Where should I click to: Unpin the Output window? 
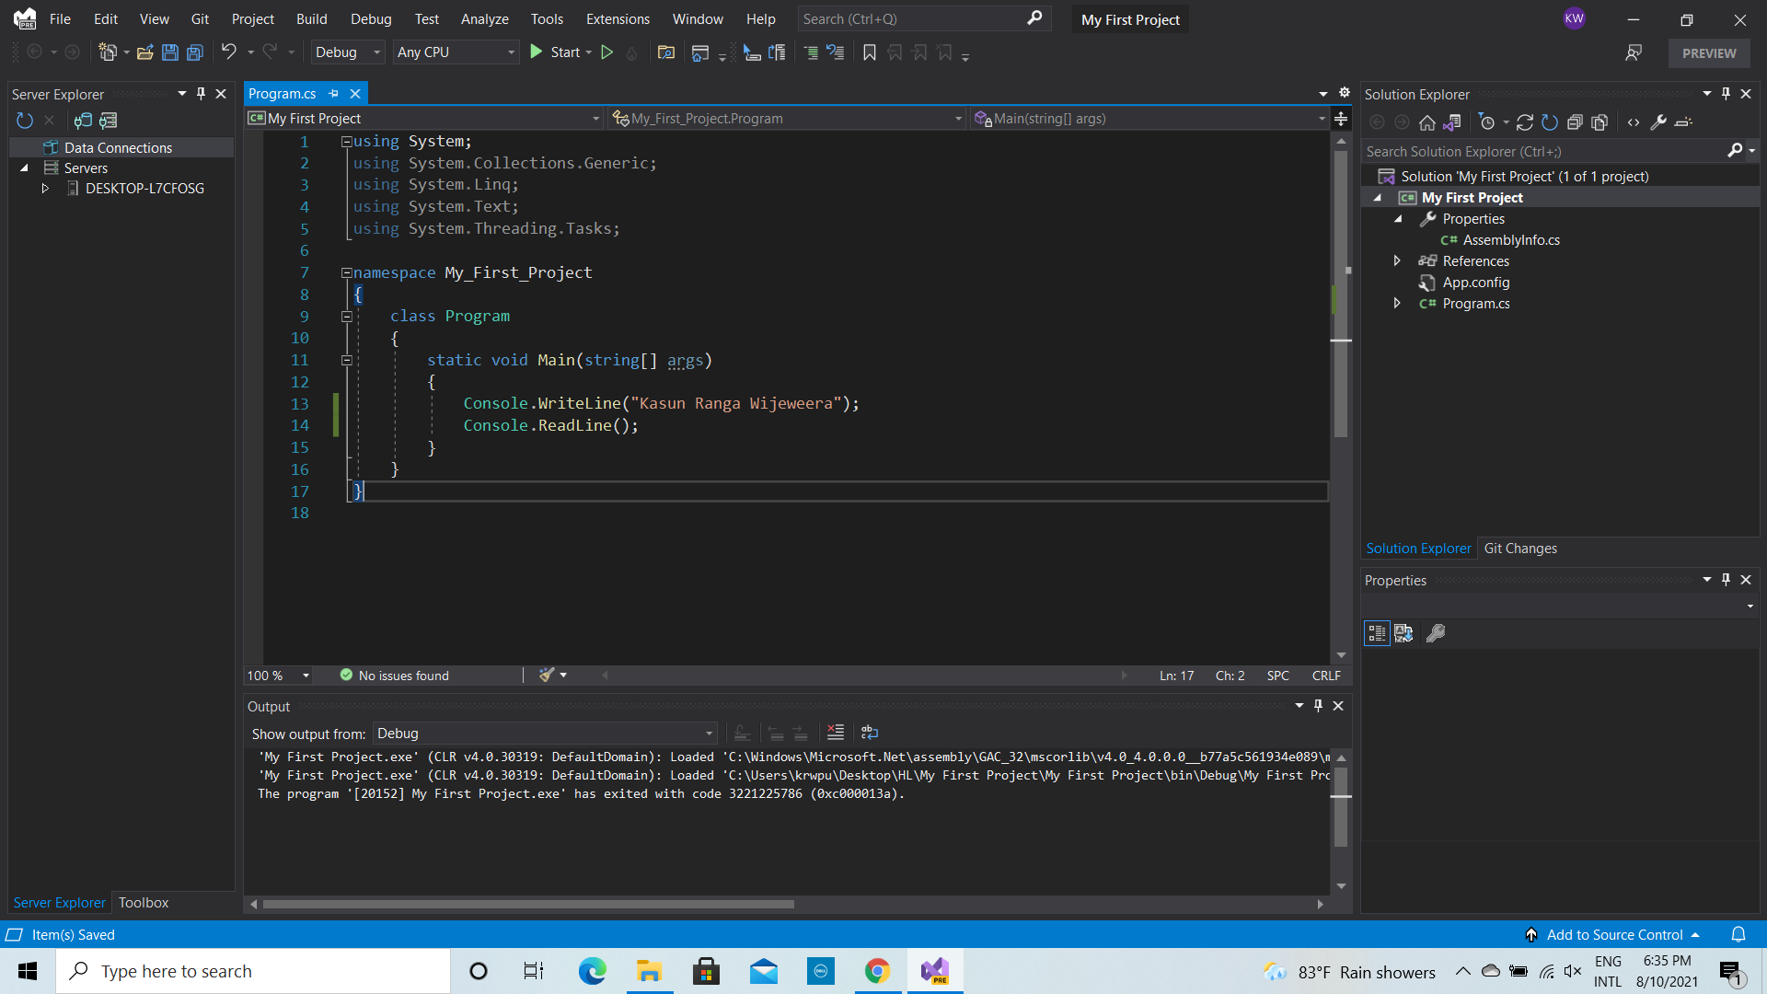1318,705
